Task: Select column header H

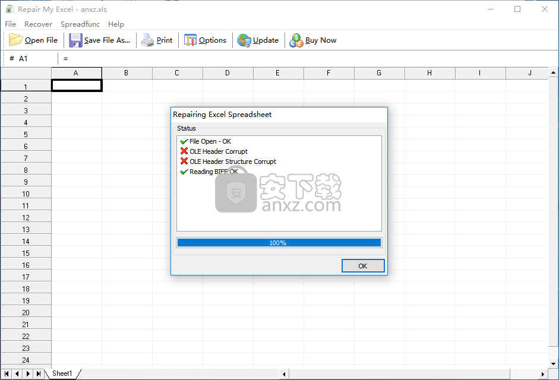Action: click(430, 73)
